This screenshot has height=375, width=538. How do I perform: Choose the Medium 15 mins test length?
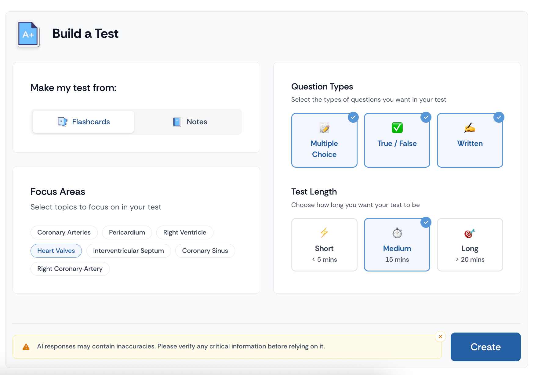397,245
